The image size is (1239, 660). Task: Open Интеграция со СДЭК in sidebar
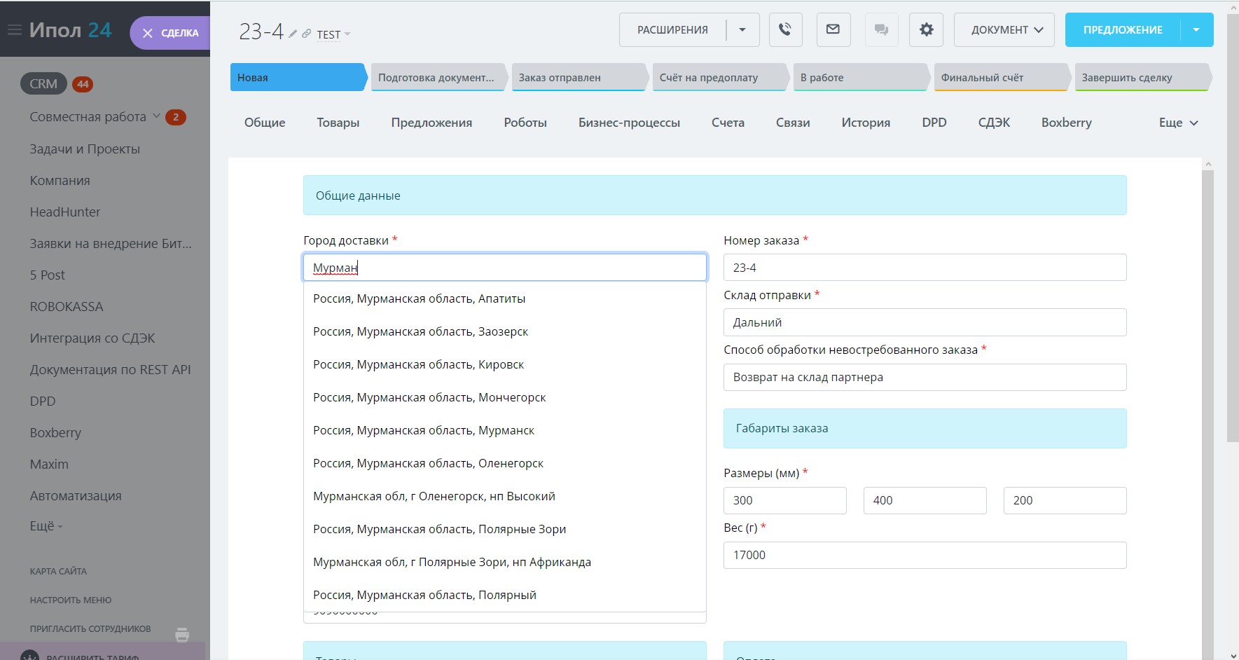coord(92,338)
